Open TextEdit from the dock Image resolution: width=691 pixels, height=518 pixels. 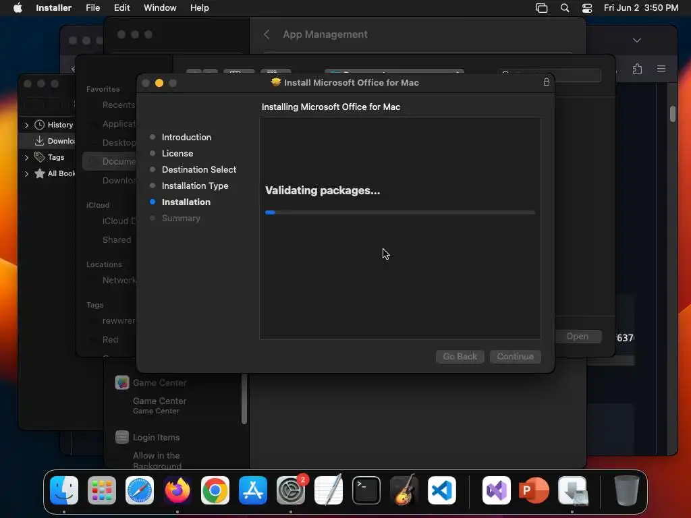tap(329, 490)
